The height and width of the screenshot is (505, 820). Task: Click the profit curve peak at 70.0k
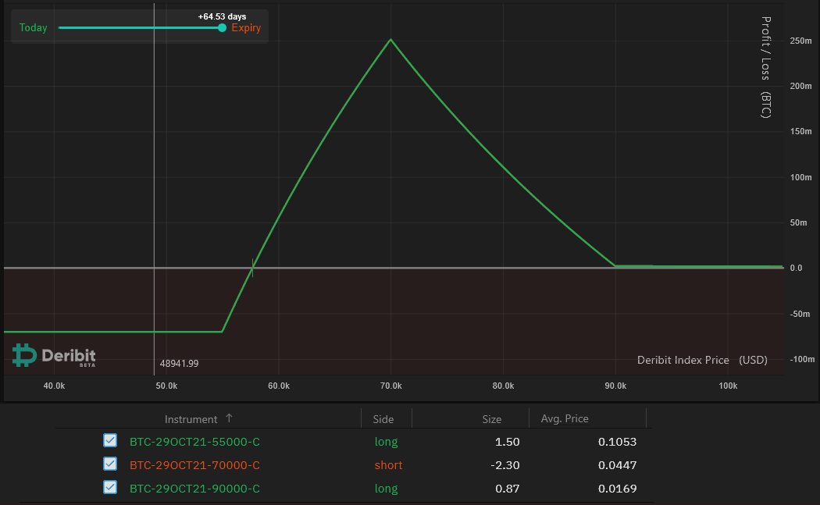pyautogui.click(x=390, y=40)
